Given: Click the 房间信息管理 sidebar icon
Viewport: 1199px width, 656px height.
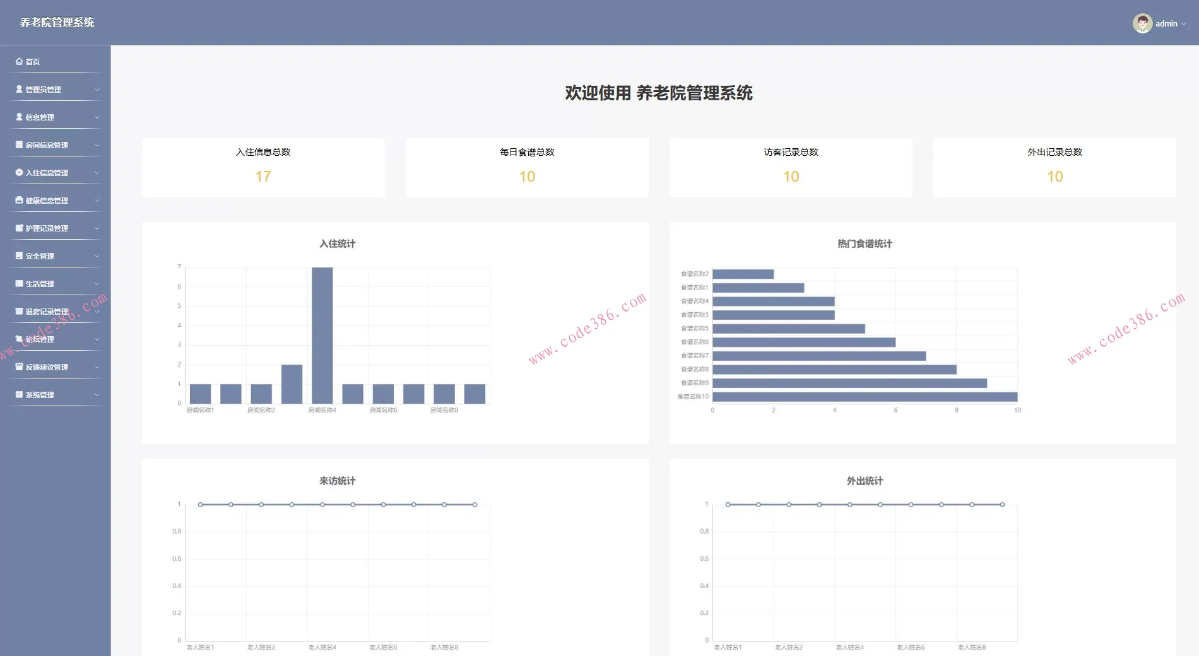Looking at the screenshot, I should pos(19,145).
